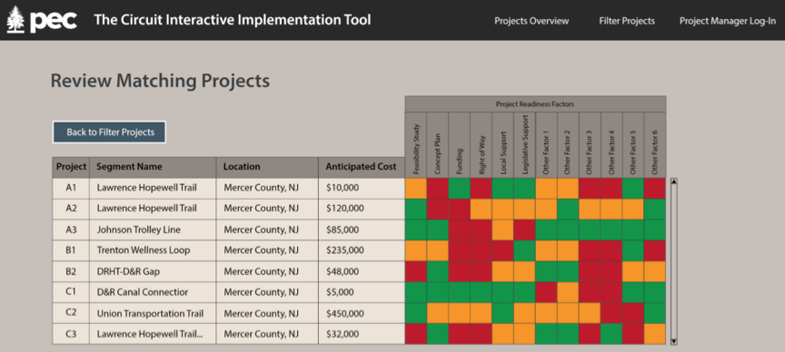
Task: Click the scrollbar down arrow beside the table
Action: click(674, 341)
